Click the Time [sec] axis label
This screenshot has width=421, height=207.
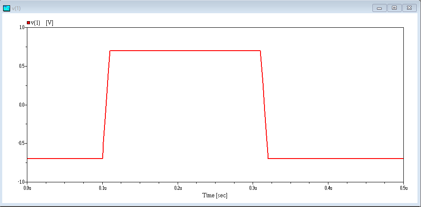(x=215, y=195)
